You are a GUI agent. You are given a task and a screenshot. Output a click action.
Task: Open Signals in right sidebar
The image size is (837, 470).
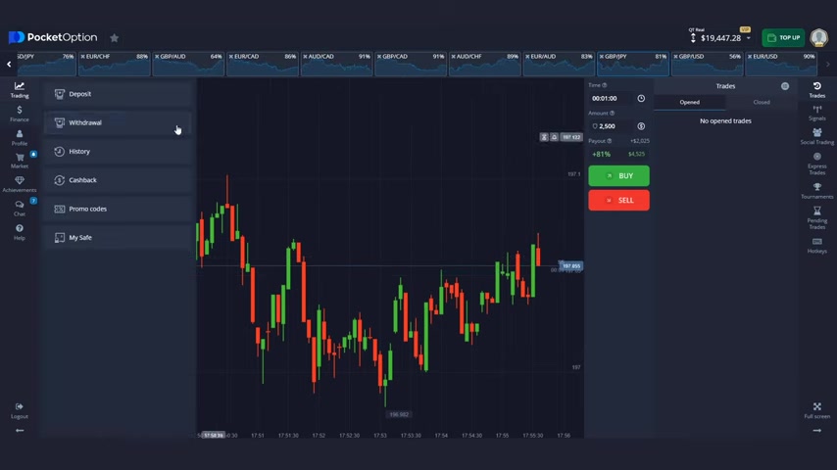pyautogui.click(x=816, y=114)
